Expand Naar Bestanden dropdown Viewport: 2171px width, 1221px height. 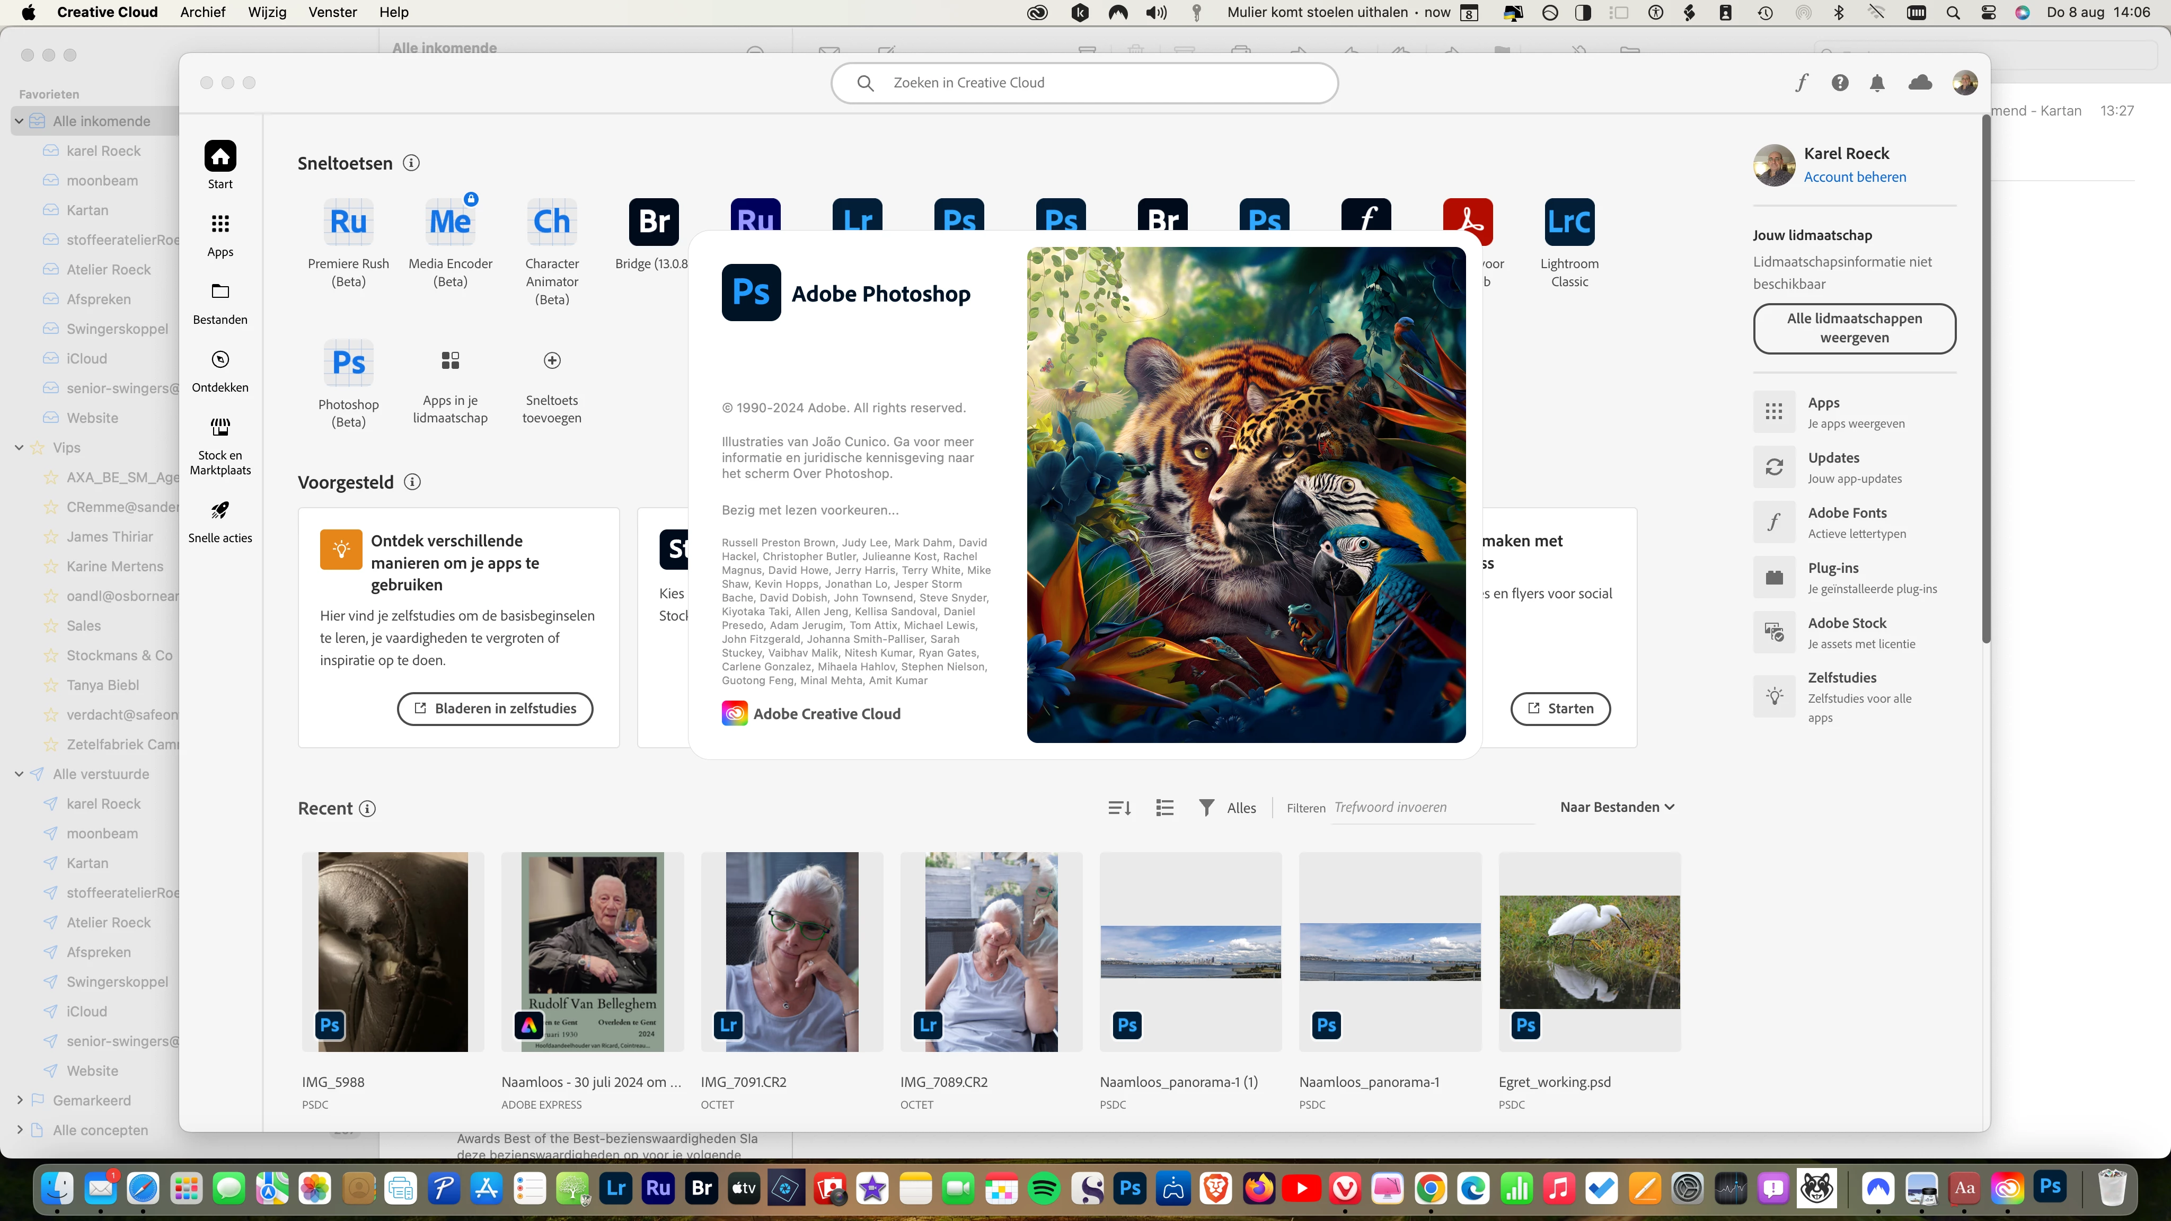[x=1617, y=807]
